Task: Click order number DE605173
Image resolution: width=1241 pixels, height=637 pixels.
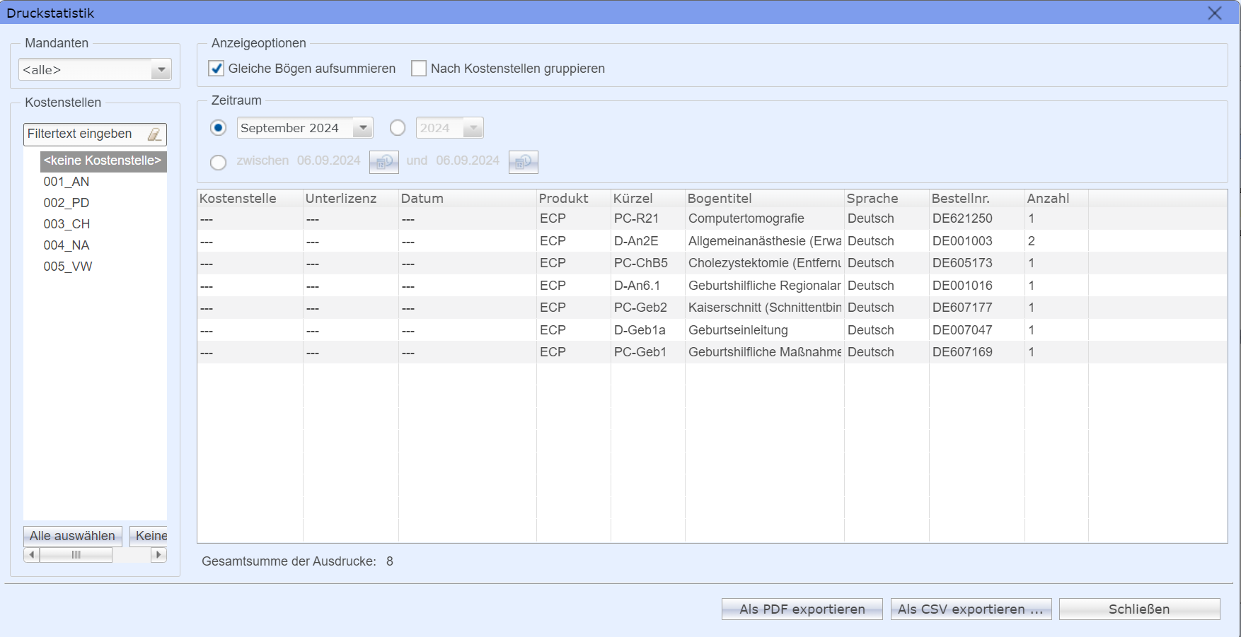Action: tap(962, 264)
